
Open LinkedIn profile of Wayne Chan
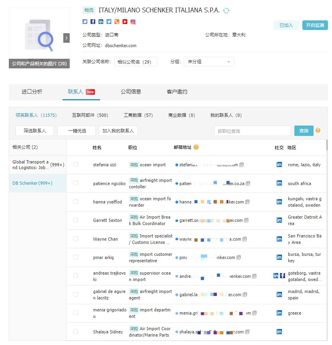pos(279,239)
